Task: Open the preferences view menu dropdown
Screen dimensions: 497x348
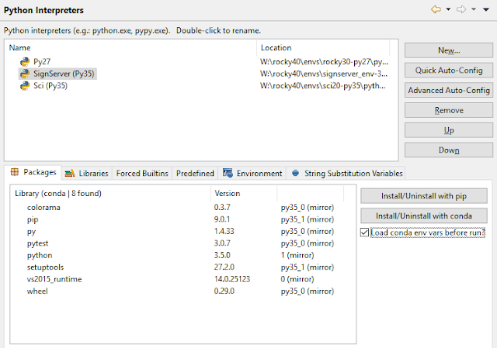Action: pyautogui.click(x=486, y=9)
